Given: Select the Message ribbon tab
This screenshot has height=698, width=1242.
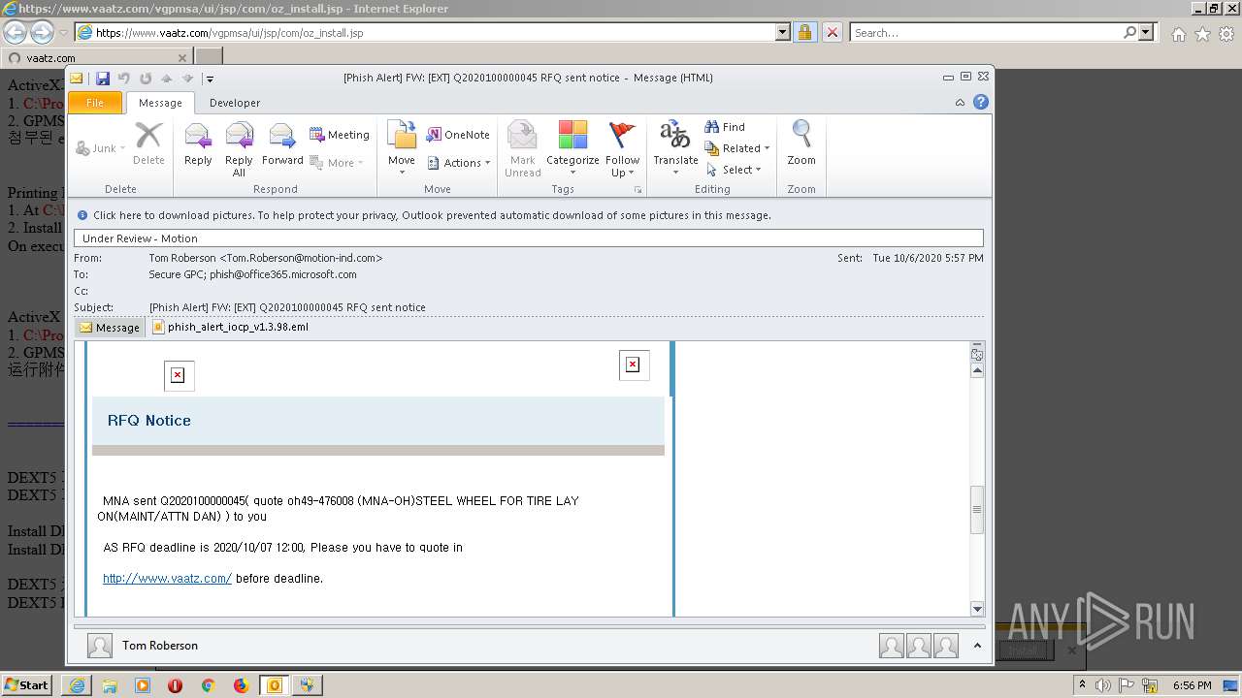Looking at the screenshot, I should (x=160, y=102).
